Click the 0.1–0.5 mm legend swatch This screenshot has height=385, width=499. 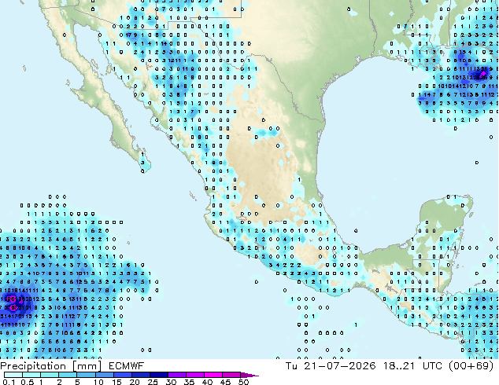pyautogui.click(x=13, y=375)
